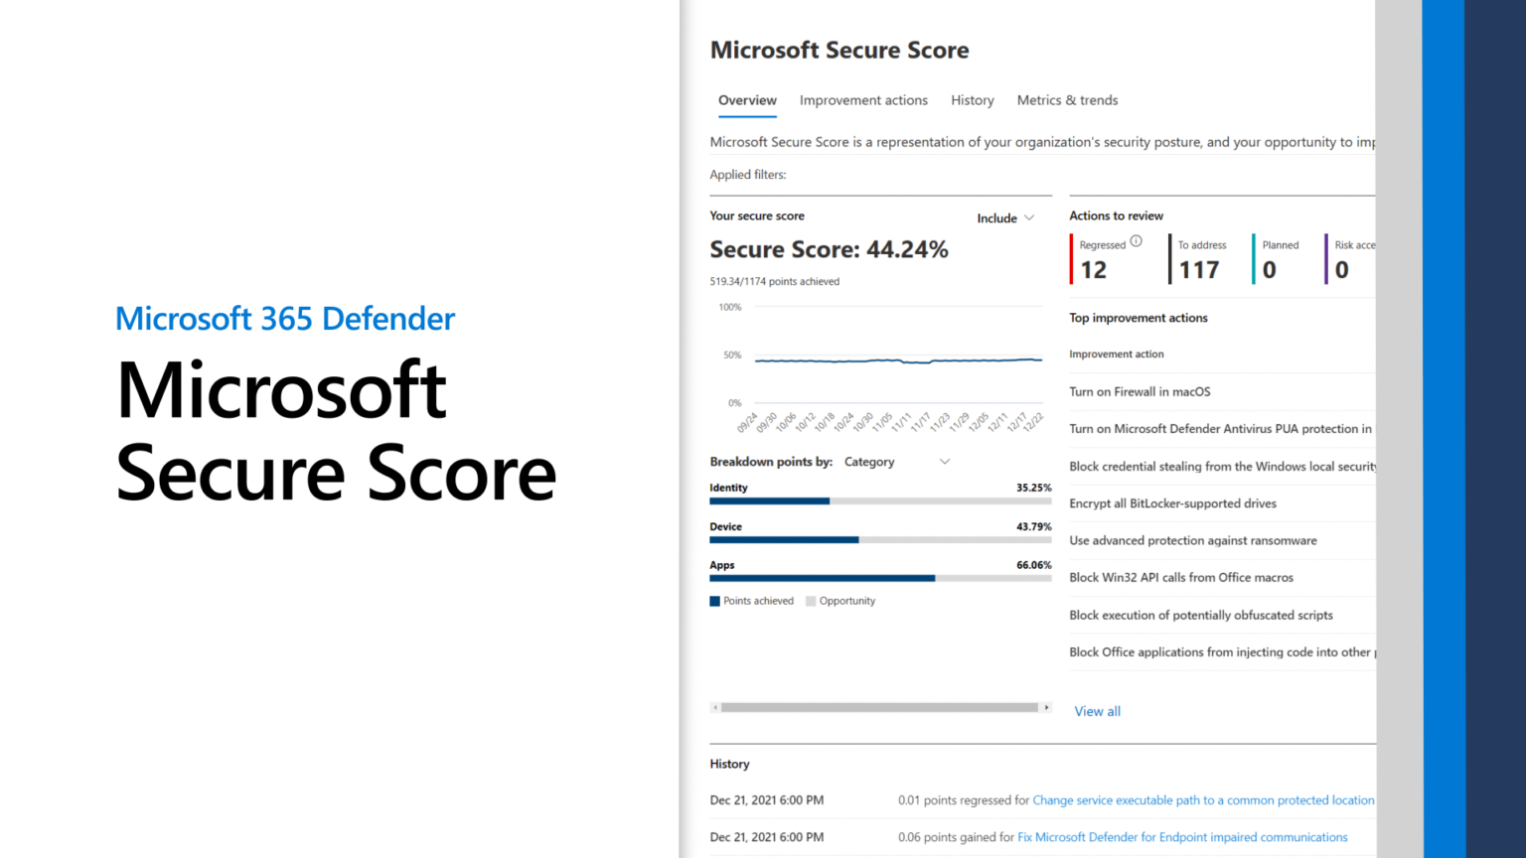Switch to the Improvement actions tab
Viewport: 1526px width, 858px height.
(x=863, y=100)
